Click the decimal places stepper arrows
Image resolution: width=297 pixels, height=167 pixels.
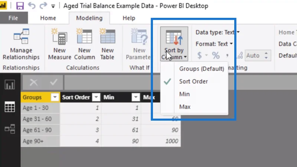coord(266,55)
